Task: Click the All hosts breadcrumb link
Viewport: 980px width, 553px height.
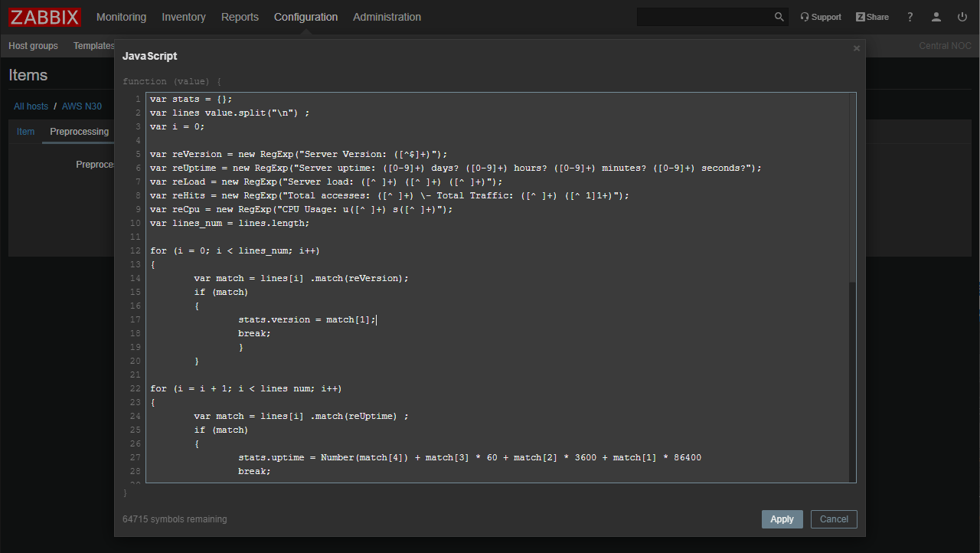Action: tap(31, 106)
